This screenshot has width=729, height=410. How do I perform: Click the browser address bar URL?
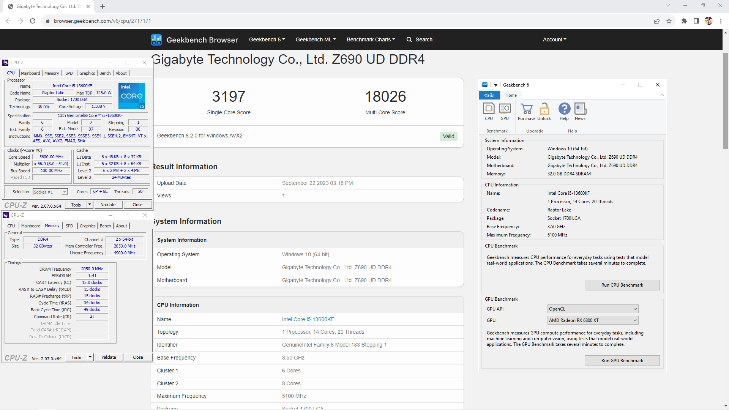click(x=103, y=21)
